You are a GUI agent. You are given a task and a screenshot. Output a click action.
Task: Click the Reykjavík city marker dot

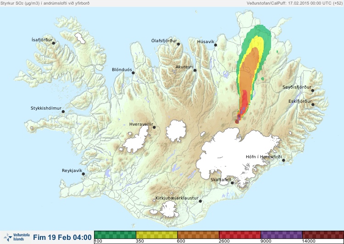click(x=83, y=174)
